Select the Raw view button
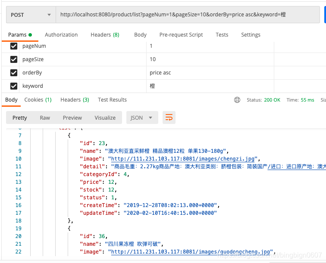Image resolution: width=326 pixels, height=263 pixels. [x=45, y=118]
